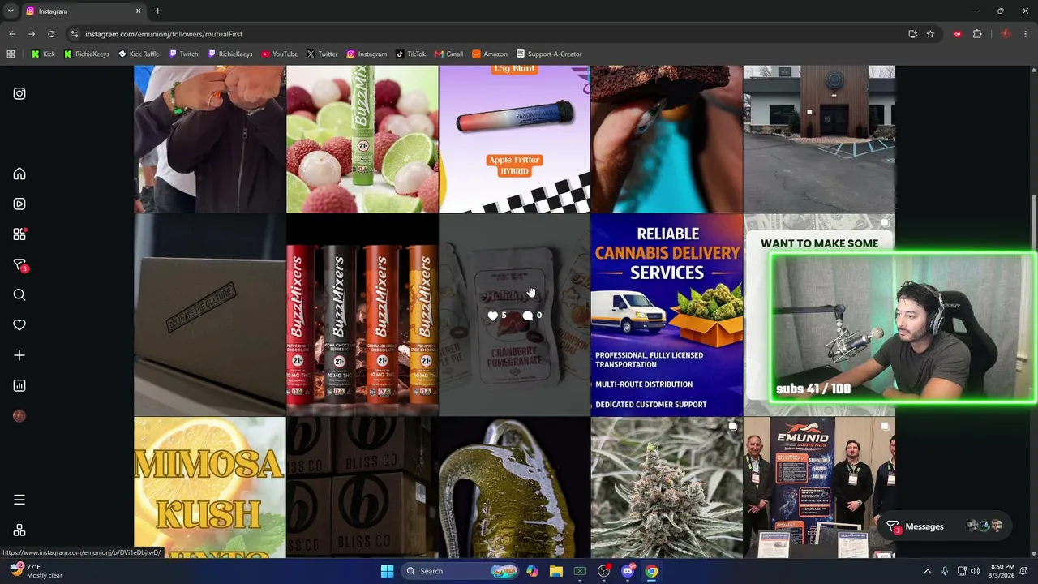The width and height of the screenshot is (1038, 584).
Task: Open the volume control in system tray
Action: [975, 571]
